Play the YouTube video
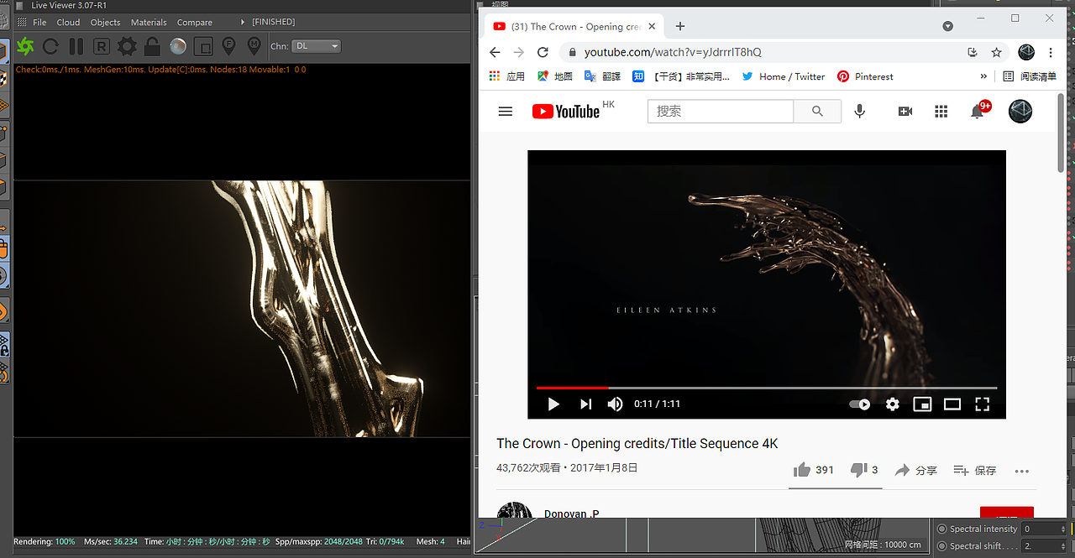The image size is (1075, 558). point(553,404)
